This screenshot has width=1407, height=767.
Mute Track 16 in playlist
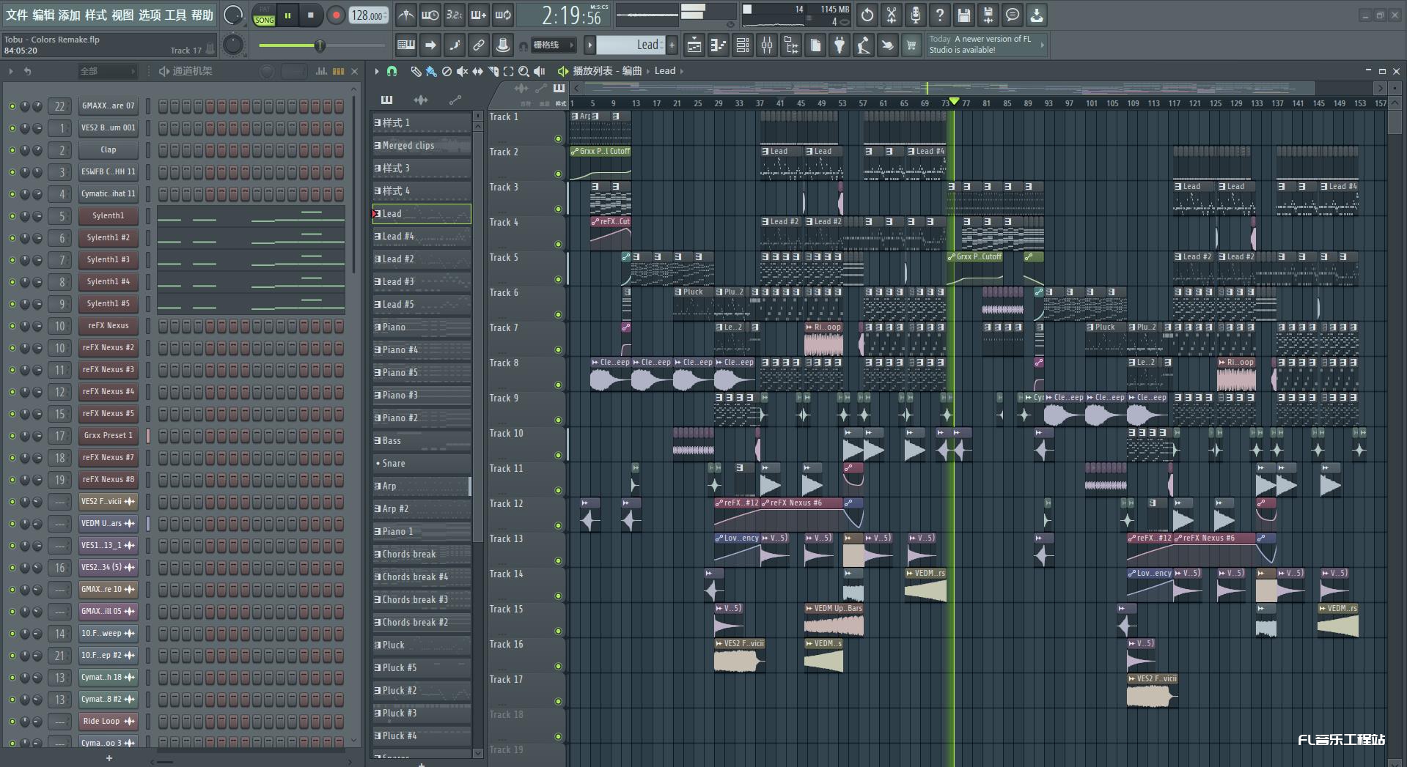point(558,666)
